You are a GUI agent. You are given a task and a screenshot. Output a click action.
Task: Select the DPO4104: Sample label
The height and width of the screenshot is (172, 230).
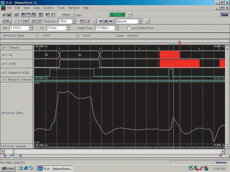tap(16, 146)
